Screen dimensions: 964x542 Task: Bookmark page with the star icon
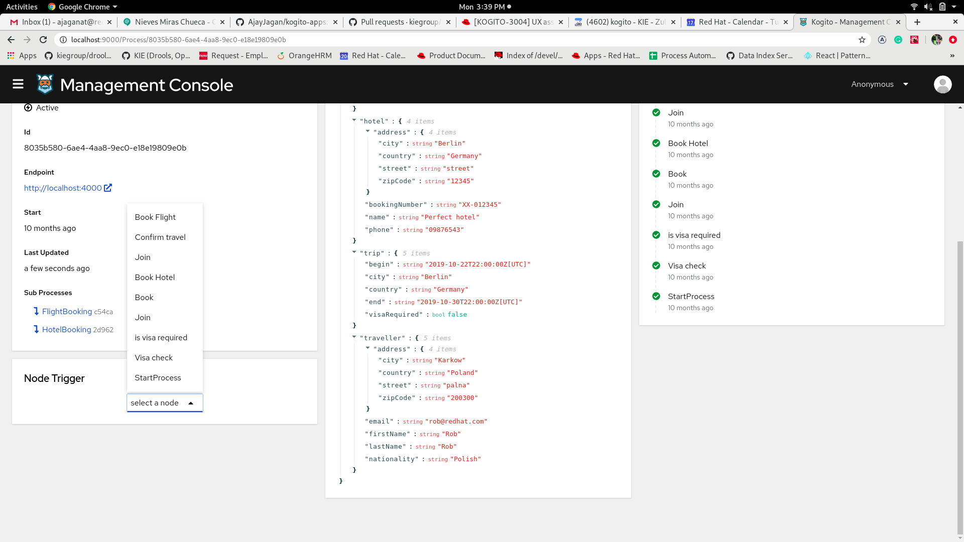point(862,40)
